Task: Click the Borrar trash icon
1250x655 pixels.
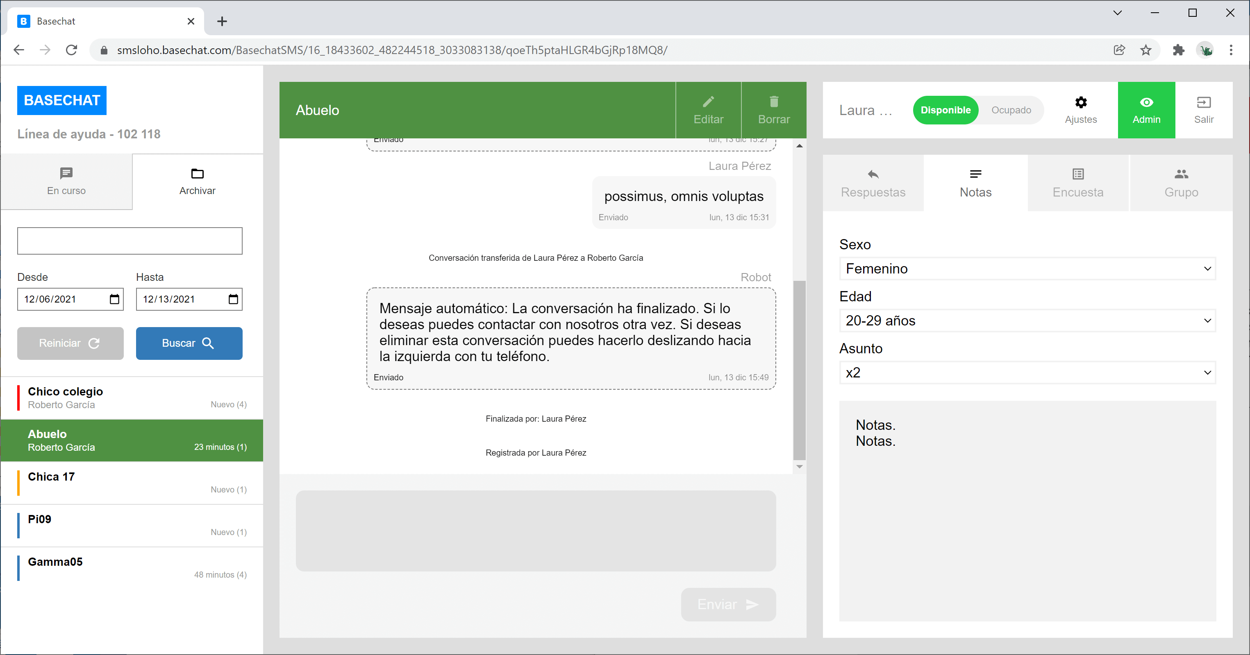Action: coord(773,102)
